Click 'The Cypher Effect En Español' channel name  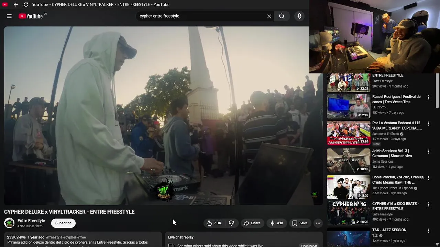click(x=393, y=188)
